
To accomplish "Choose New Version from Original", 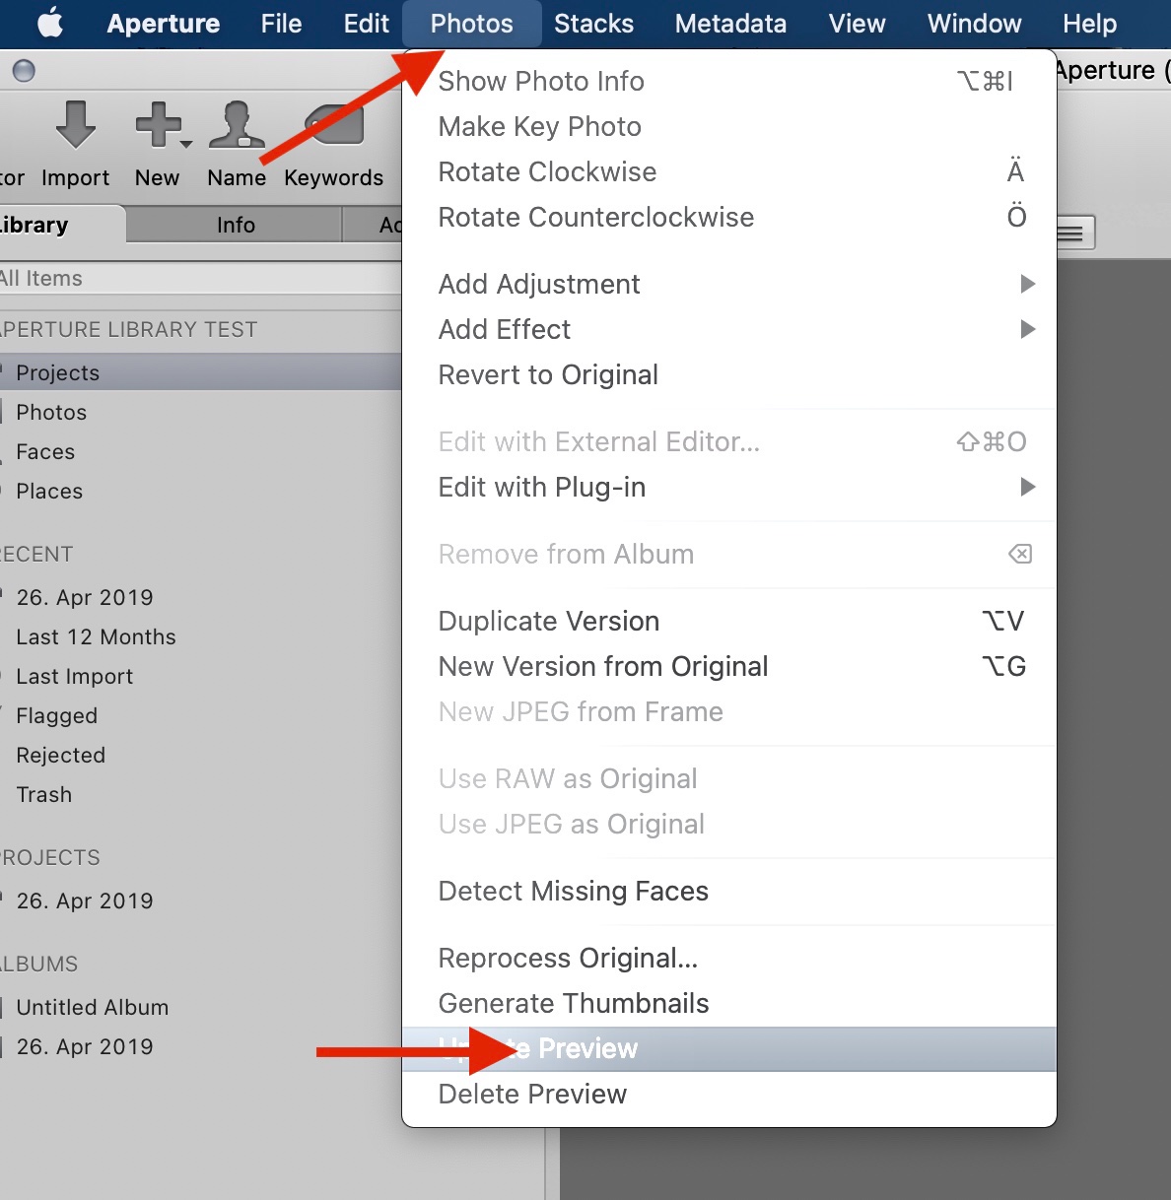I will (729, 666).
